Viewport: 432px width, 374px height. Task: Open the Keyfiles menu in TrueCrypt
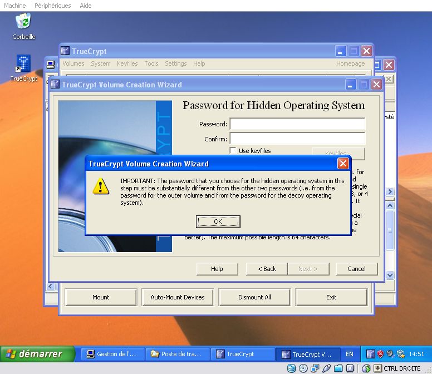point(127,63)
